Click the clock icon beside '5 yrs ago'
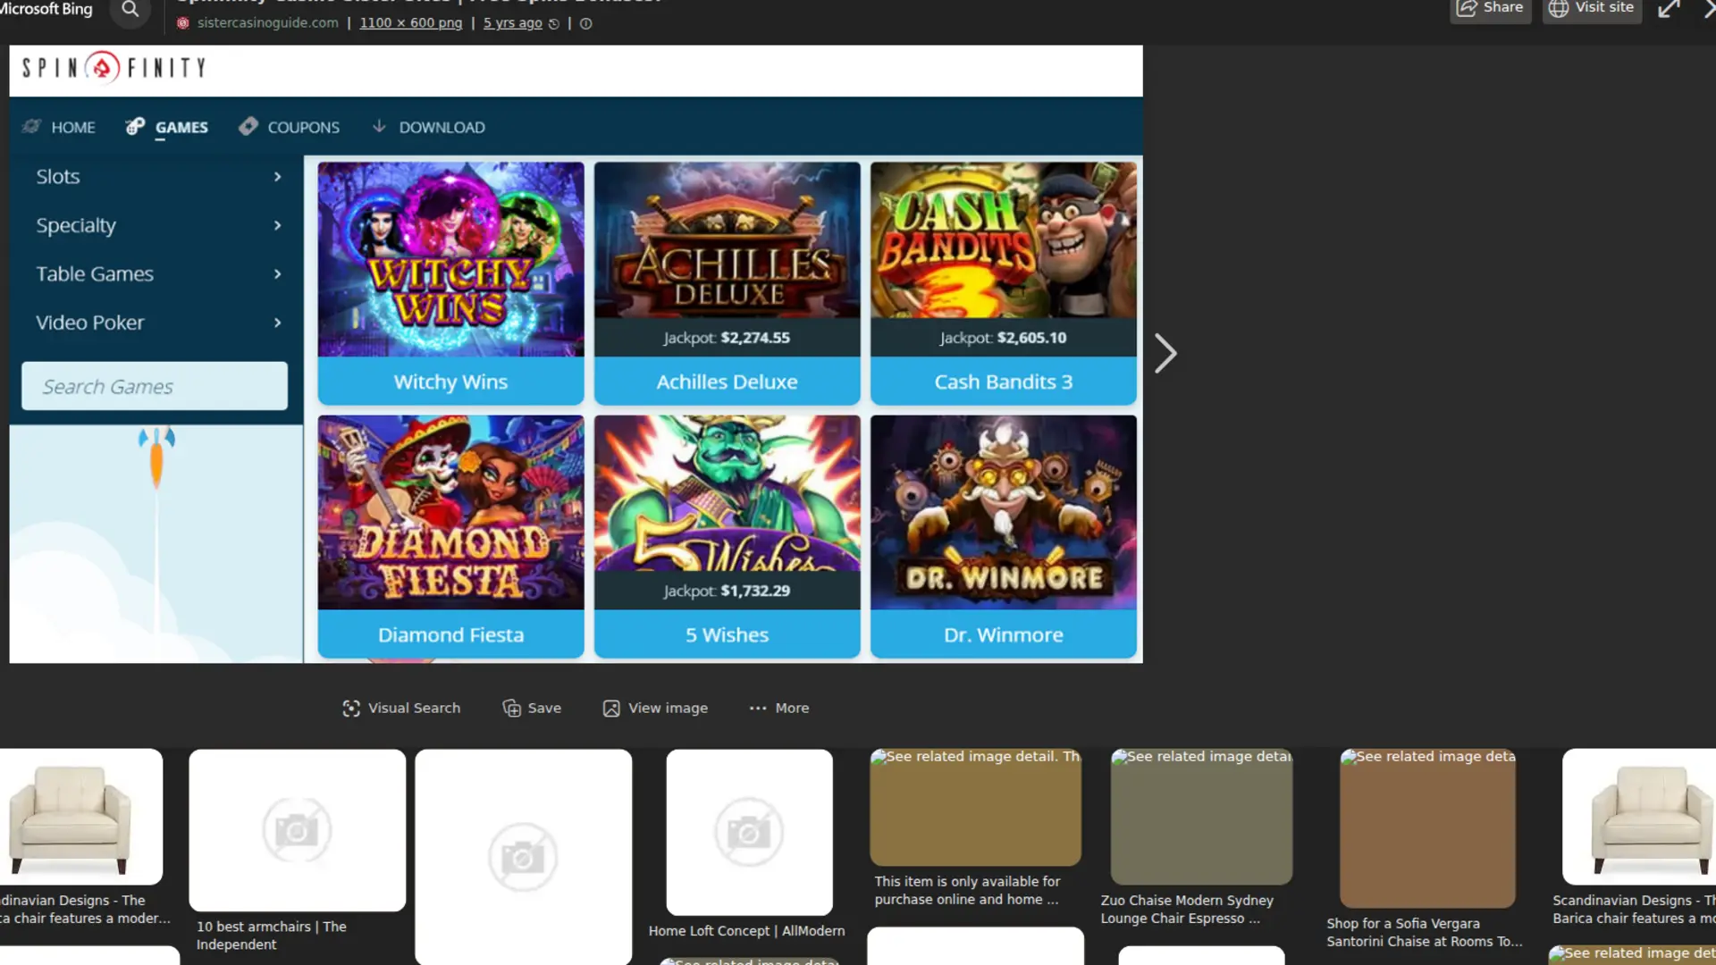 [553, 23]
